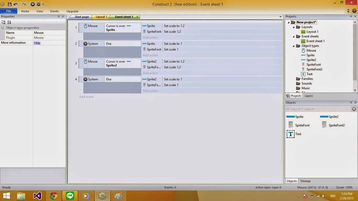This screenshot has width=358, height=201.
Task: Click the 'All Layout 1 objects' filter bar
Action: [318, 109]
